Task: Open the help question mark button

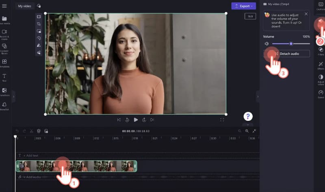Action: 248,116
